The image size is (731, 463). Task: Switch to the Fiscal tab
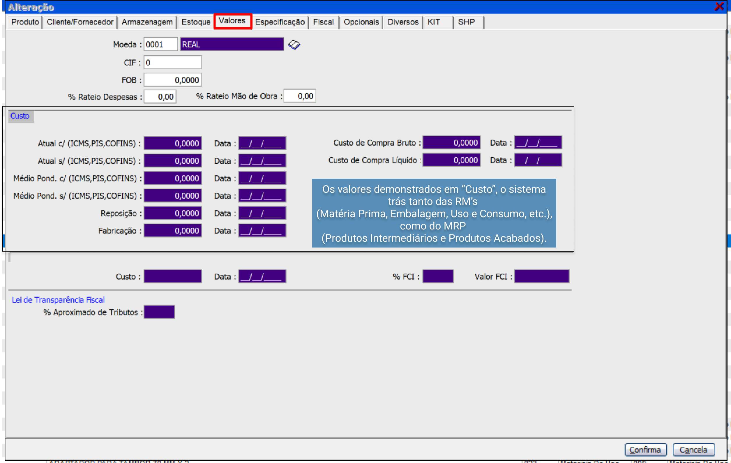[323, 22]
